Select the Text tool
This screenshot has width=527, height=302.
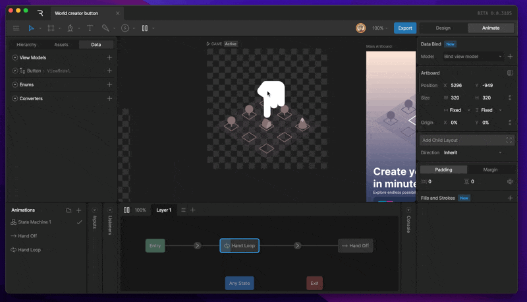pyautogui.click(x=90, y=28)
